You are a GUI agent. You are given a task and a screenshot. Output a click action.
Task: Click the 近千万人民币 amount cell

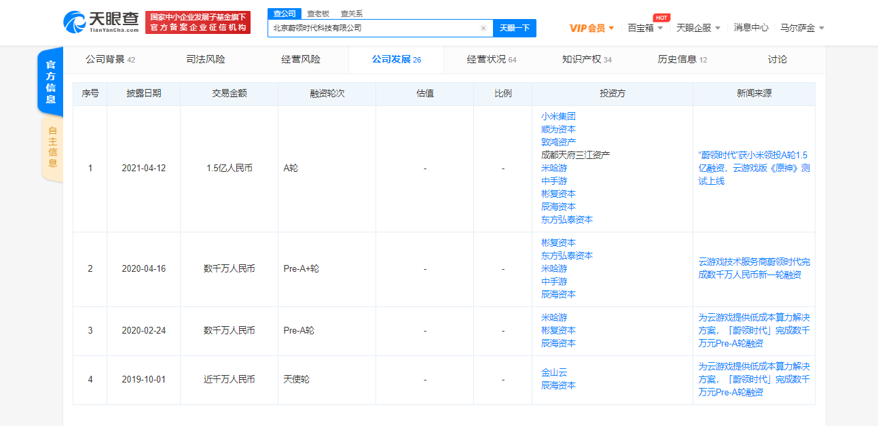click(x=229, y=379)
